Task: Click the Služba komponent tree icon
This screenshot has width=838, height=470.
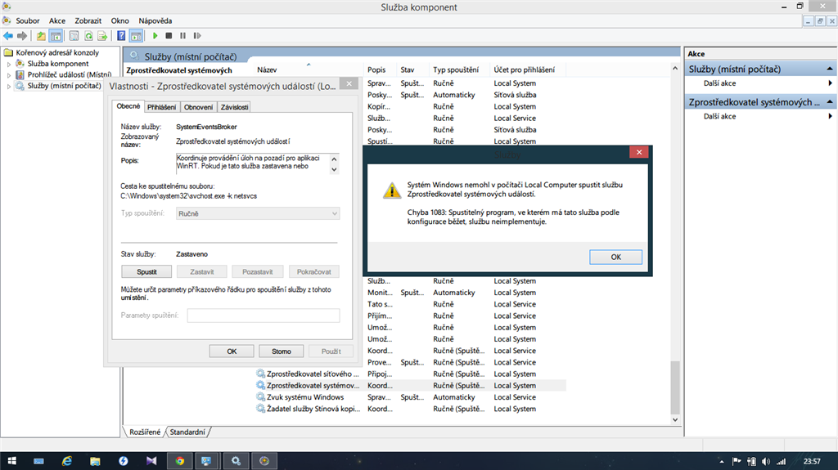Action: coord(20,64)
